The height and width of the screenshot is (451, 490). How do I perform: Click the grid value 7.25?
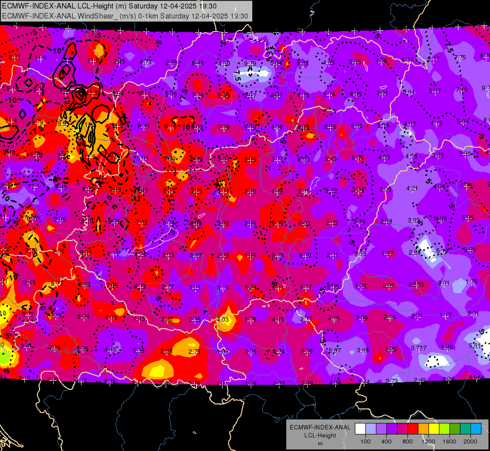coord(197,191)
